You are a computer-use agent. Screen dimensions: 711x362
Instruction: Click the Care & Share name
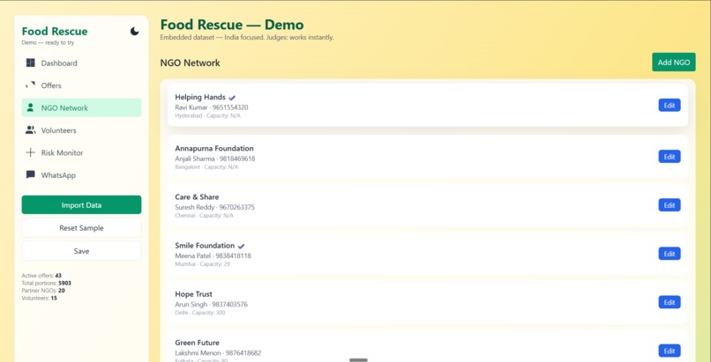[x=197, y=196]
